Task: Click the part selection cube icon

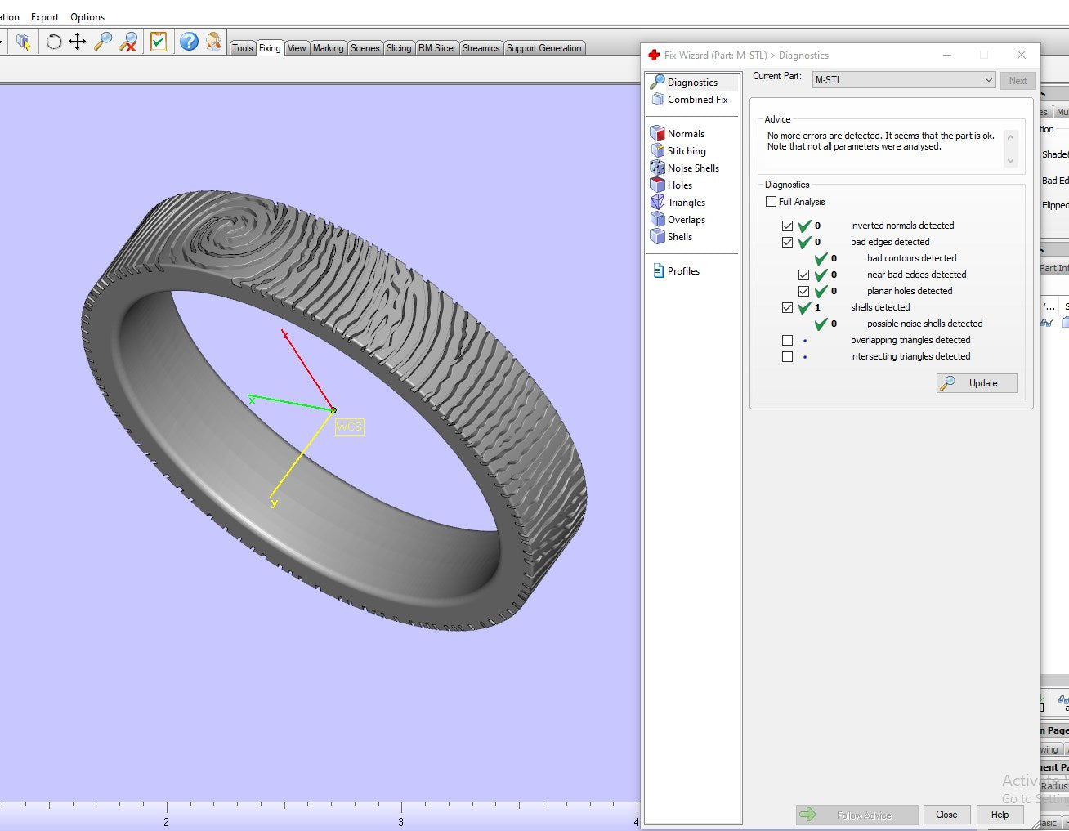Action: pos(24,42)
